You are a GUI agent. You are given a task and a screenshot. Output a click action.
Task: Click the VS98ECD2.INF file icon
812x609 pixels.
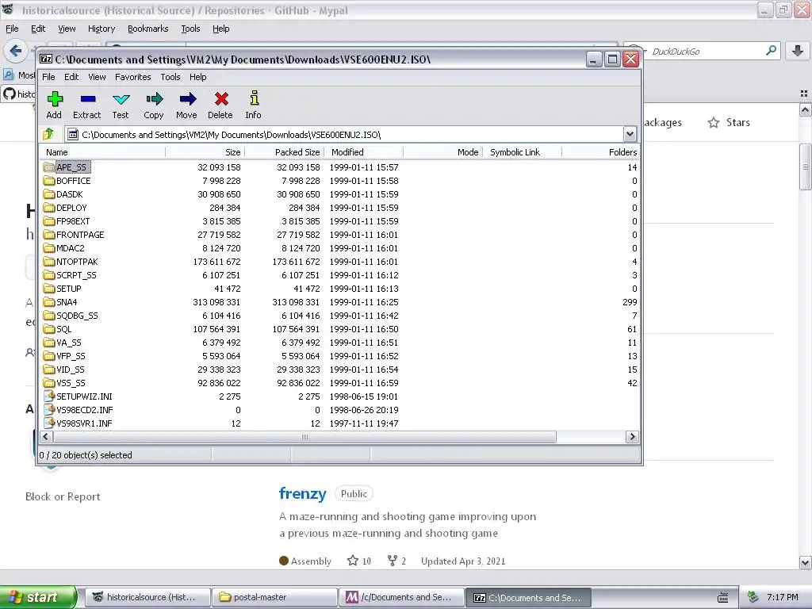pos(49,410)
